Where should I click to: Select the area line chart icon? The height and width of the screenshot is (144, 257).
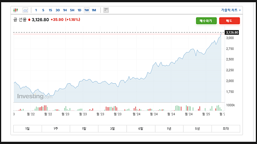coord(25,10)
